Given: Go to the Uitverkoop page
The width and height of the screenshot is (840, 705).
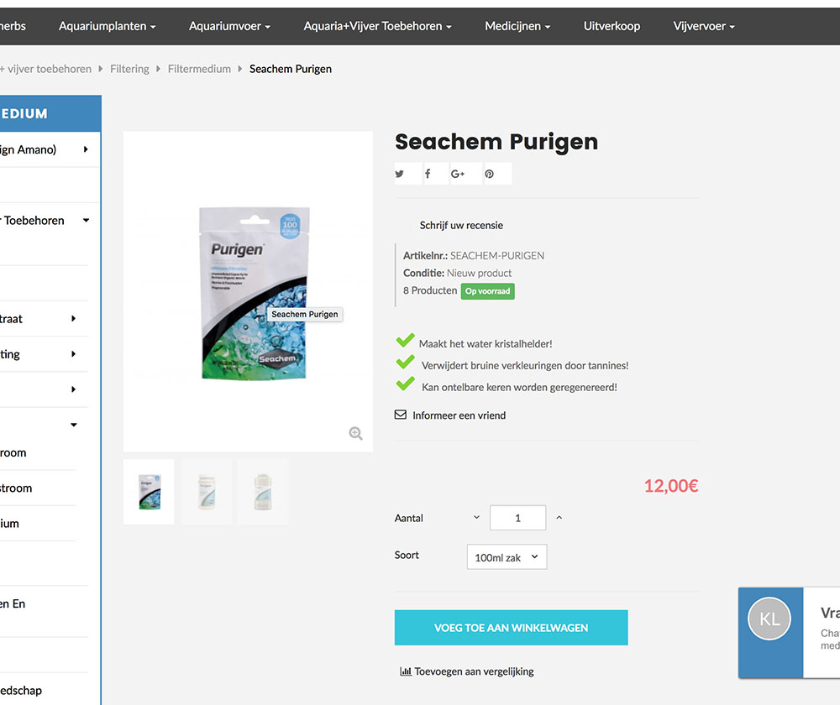Looking at the screenshot, I should tap(612, 26).
